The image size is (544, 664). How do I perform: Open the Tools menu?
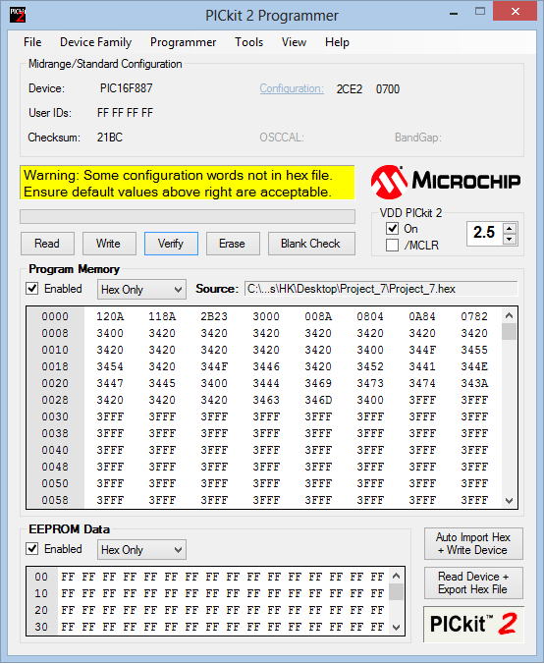pyautogui.click(x=249, y=42)
